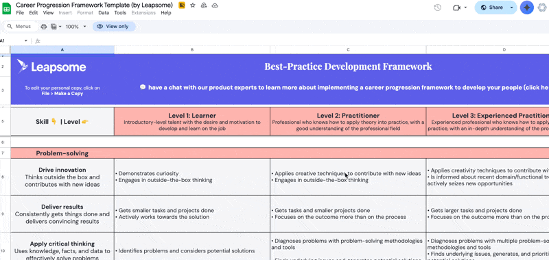Click the cloud document status icon
Image resolution: width=549 pixels, height=260 pixels.
(215, 5)
